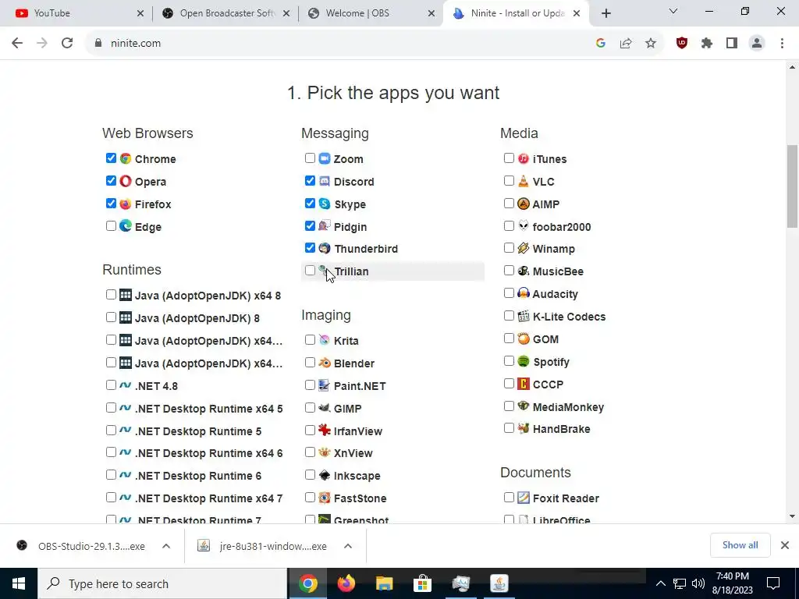Click the Windows taskbar search box

click(162, 583)
